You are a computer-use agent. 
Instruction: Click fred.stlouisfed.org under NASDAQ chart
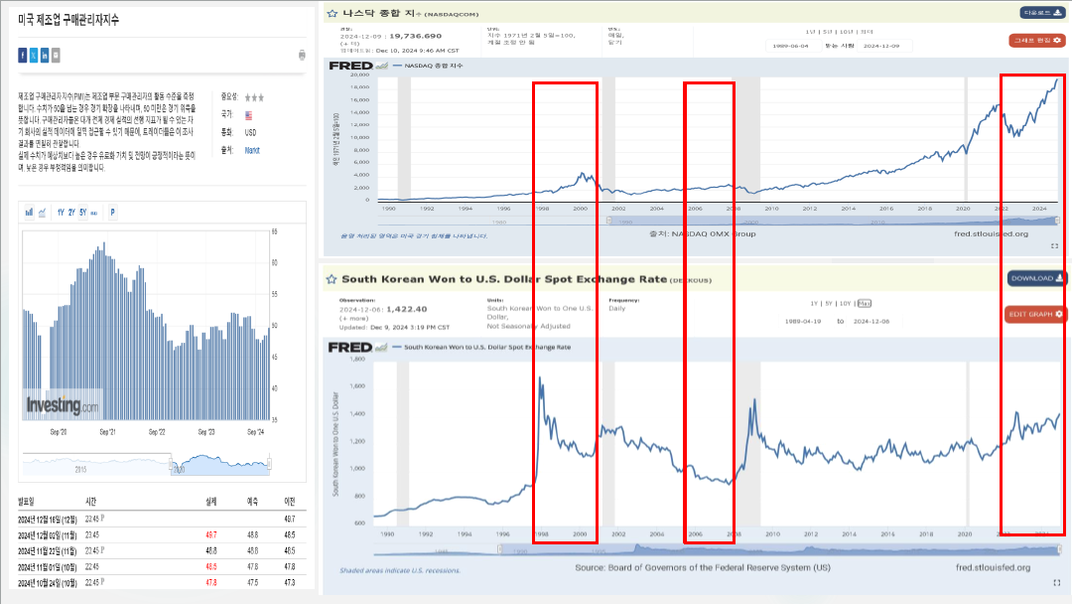pyautogui.click(x=991, y=233)
